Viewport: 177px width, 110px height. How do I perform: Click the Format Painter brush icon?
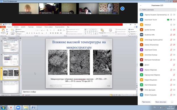click(x=7, y=34)
